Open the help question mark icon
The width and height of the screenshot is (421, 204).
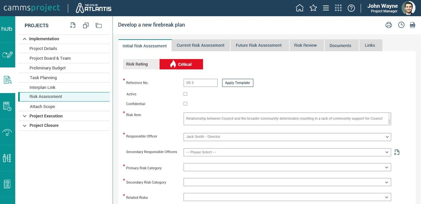351,8
